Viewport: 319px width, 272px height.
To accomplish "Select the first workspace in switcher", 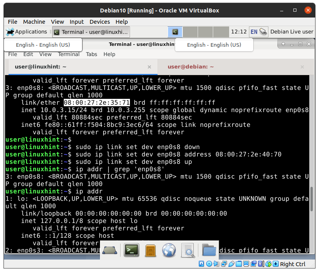I will click(175, 32).
